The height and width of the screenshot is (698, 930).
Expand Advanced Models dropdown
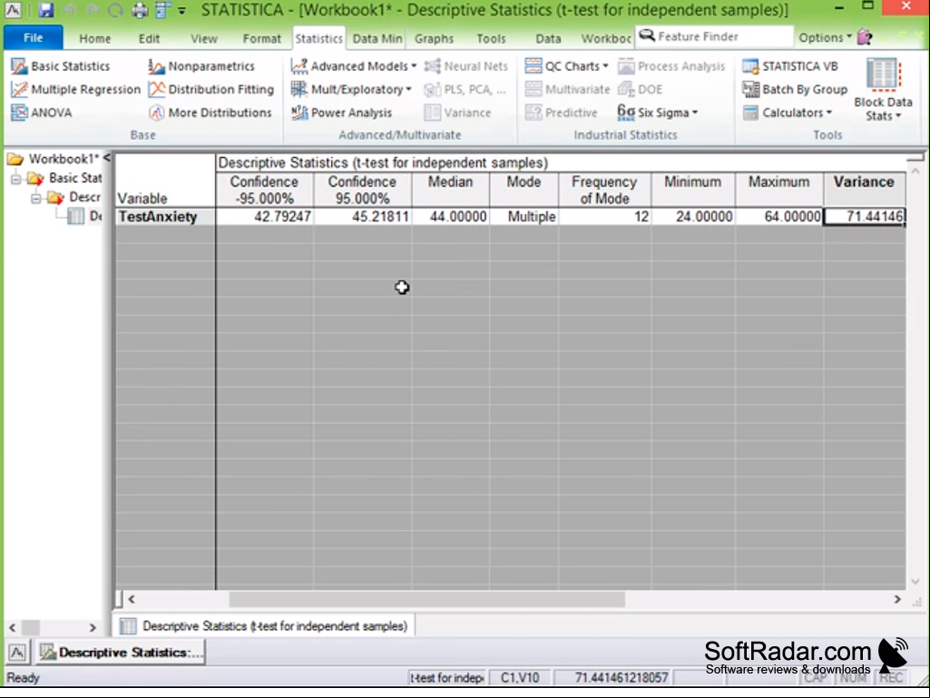click(x=354, y=66)
